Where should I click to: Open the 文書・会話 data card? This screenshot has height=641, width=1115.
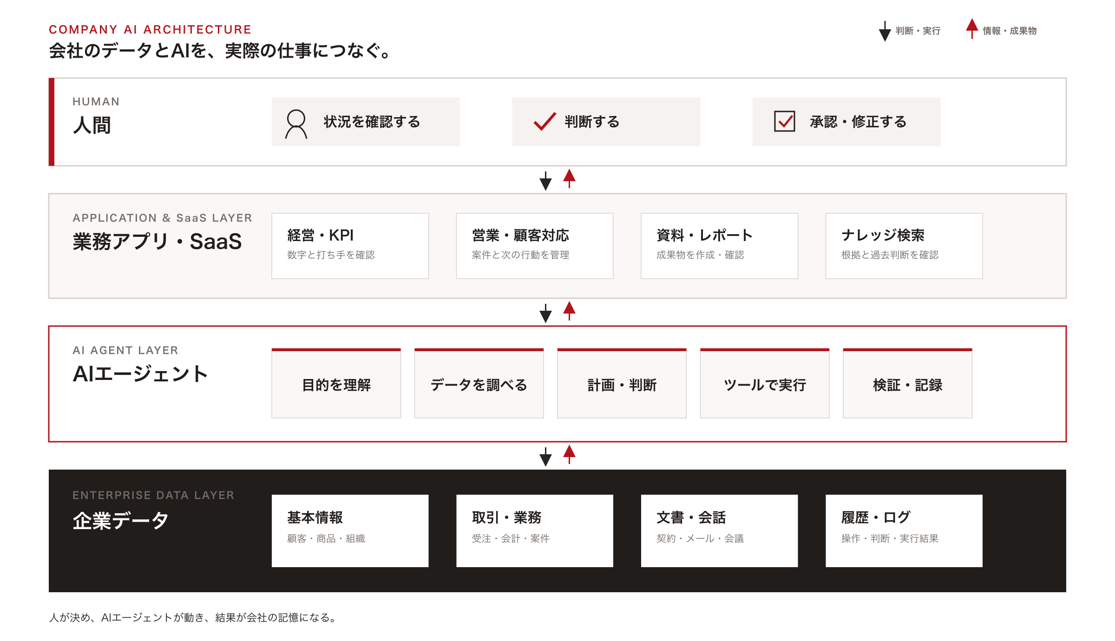tap(719, 530)
